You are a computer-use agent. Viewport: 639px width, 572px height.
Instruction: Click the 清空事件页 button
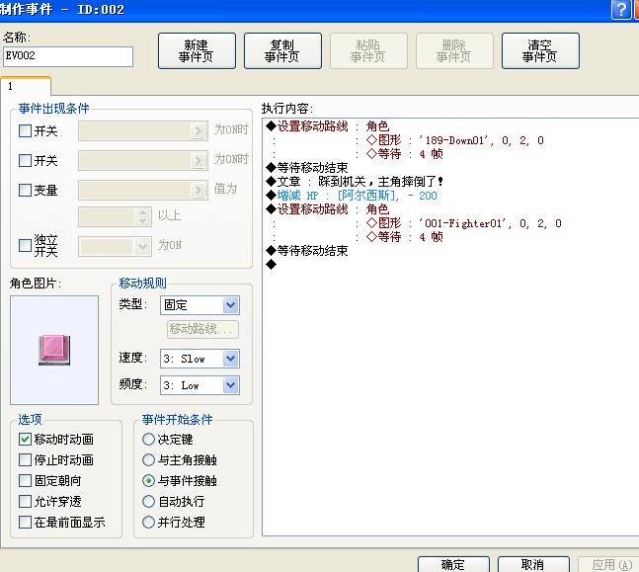pyautogui.click(x=540, y=51)
